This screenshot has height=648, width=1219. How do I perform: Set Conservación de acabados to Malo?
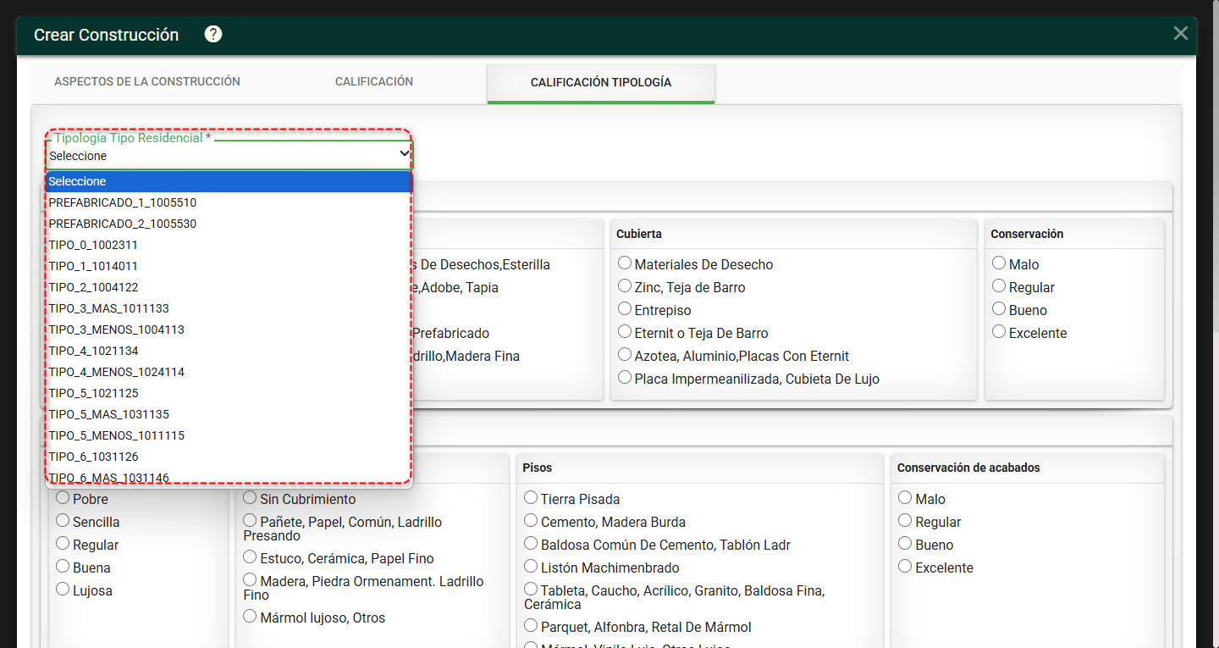tap(905, 498)
